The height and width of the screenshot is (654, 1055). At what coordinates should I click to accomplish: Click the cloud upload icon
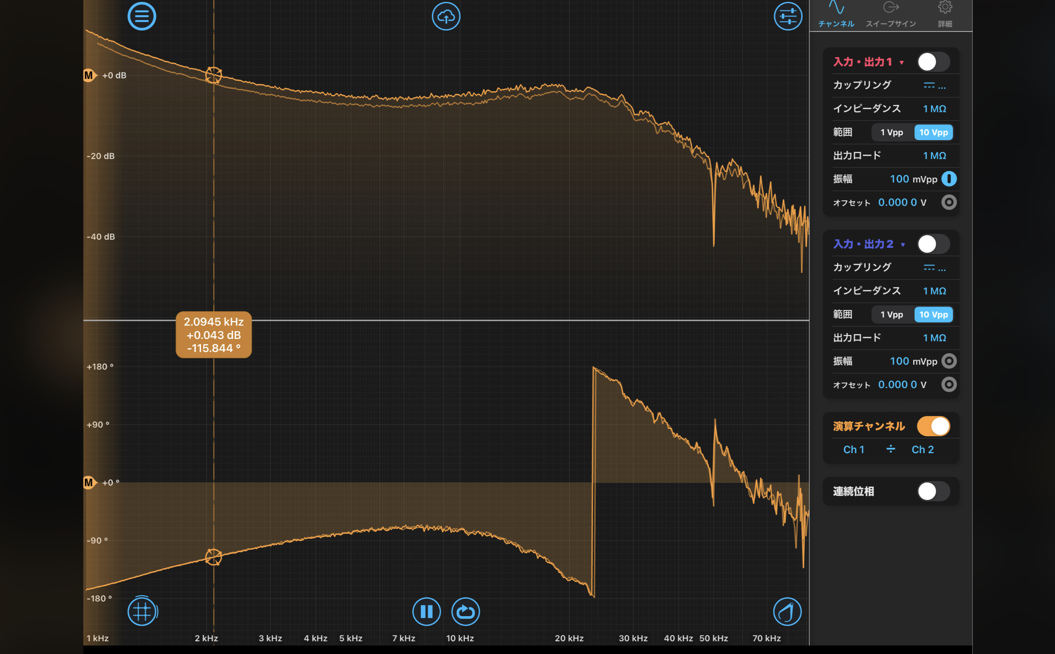(446, 17)
